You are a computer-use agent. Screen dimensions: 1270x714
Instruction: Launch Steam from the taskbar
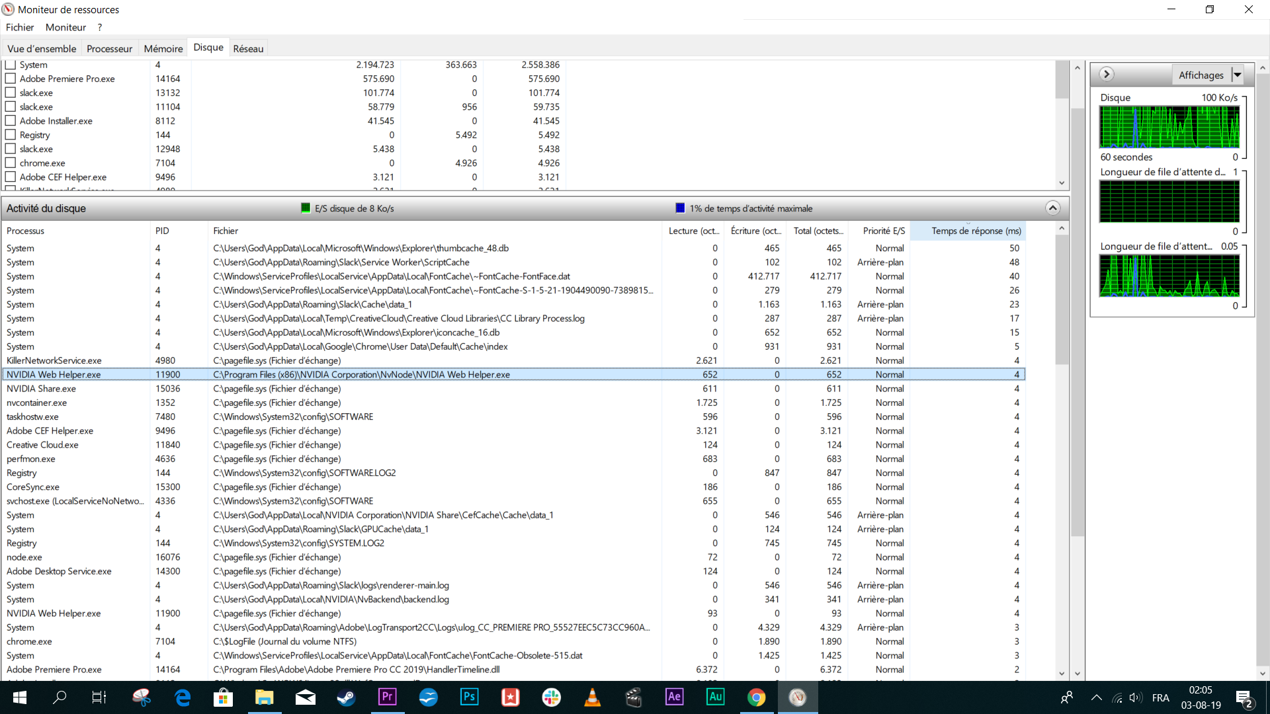(347, 697)
